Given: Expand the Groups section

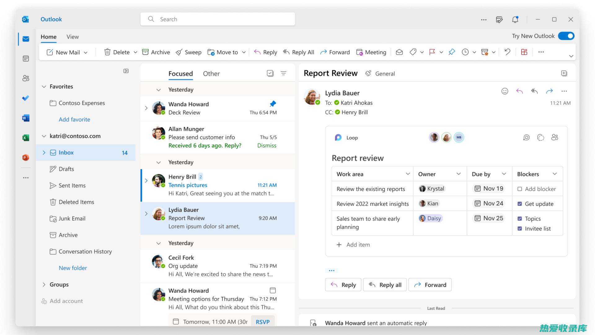Looking at the screenshot, I should point(44,284).
